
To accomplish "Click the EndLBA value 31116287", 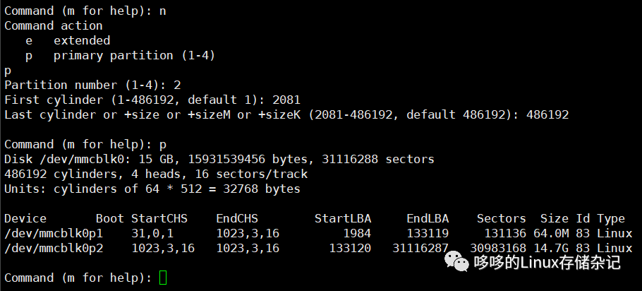I will point(420,248).
